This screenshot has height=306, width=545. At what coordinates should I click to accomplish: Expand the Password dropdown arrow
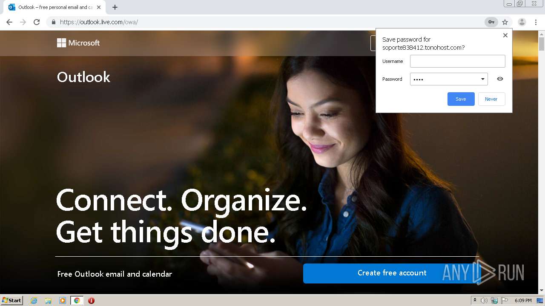pyautogui.click(x=482, y=79)
